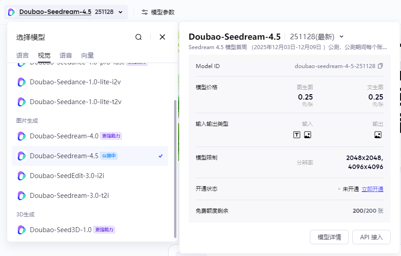Image resolution: width=401 pixels, height=256 pixels.
Task: Switch to the 语言 tab
Action: [23, 55]
